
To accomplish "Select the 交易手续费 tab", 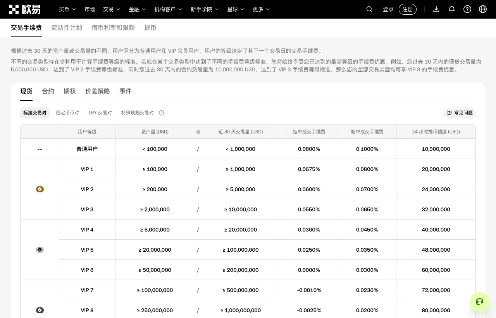I will [26, 28].
